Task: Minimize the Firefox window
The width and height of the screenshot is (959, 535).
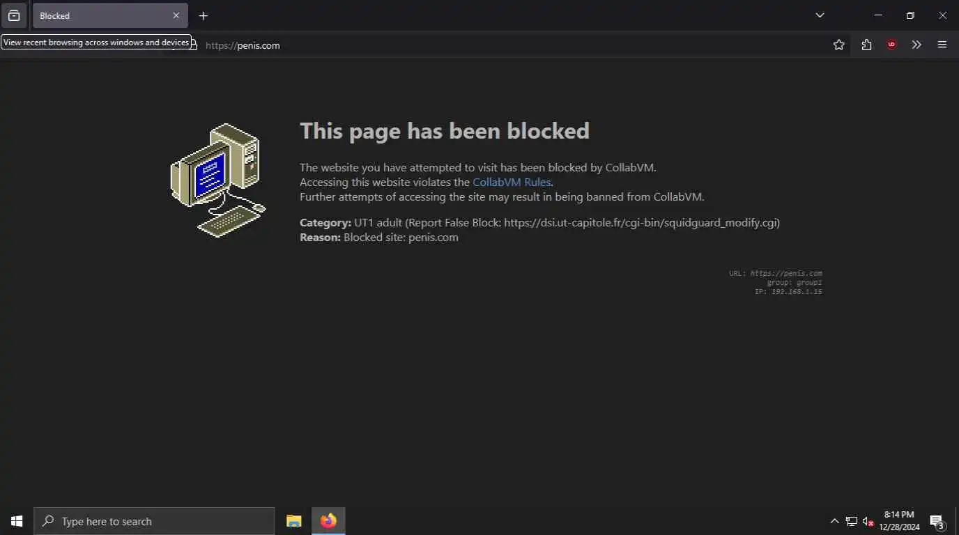Action: [878, 15]
